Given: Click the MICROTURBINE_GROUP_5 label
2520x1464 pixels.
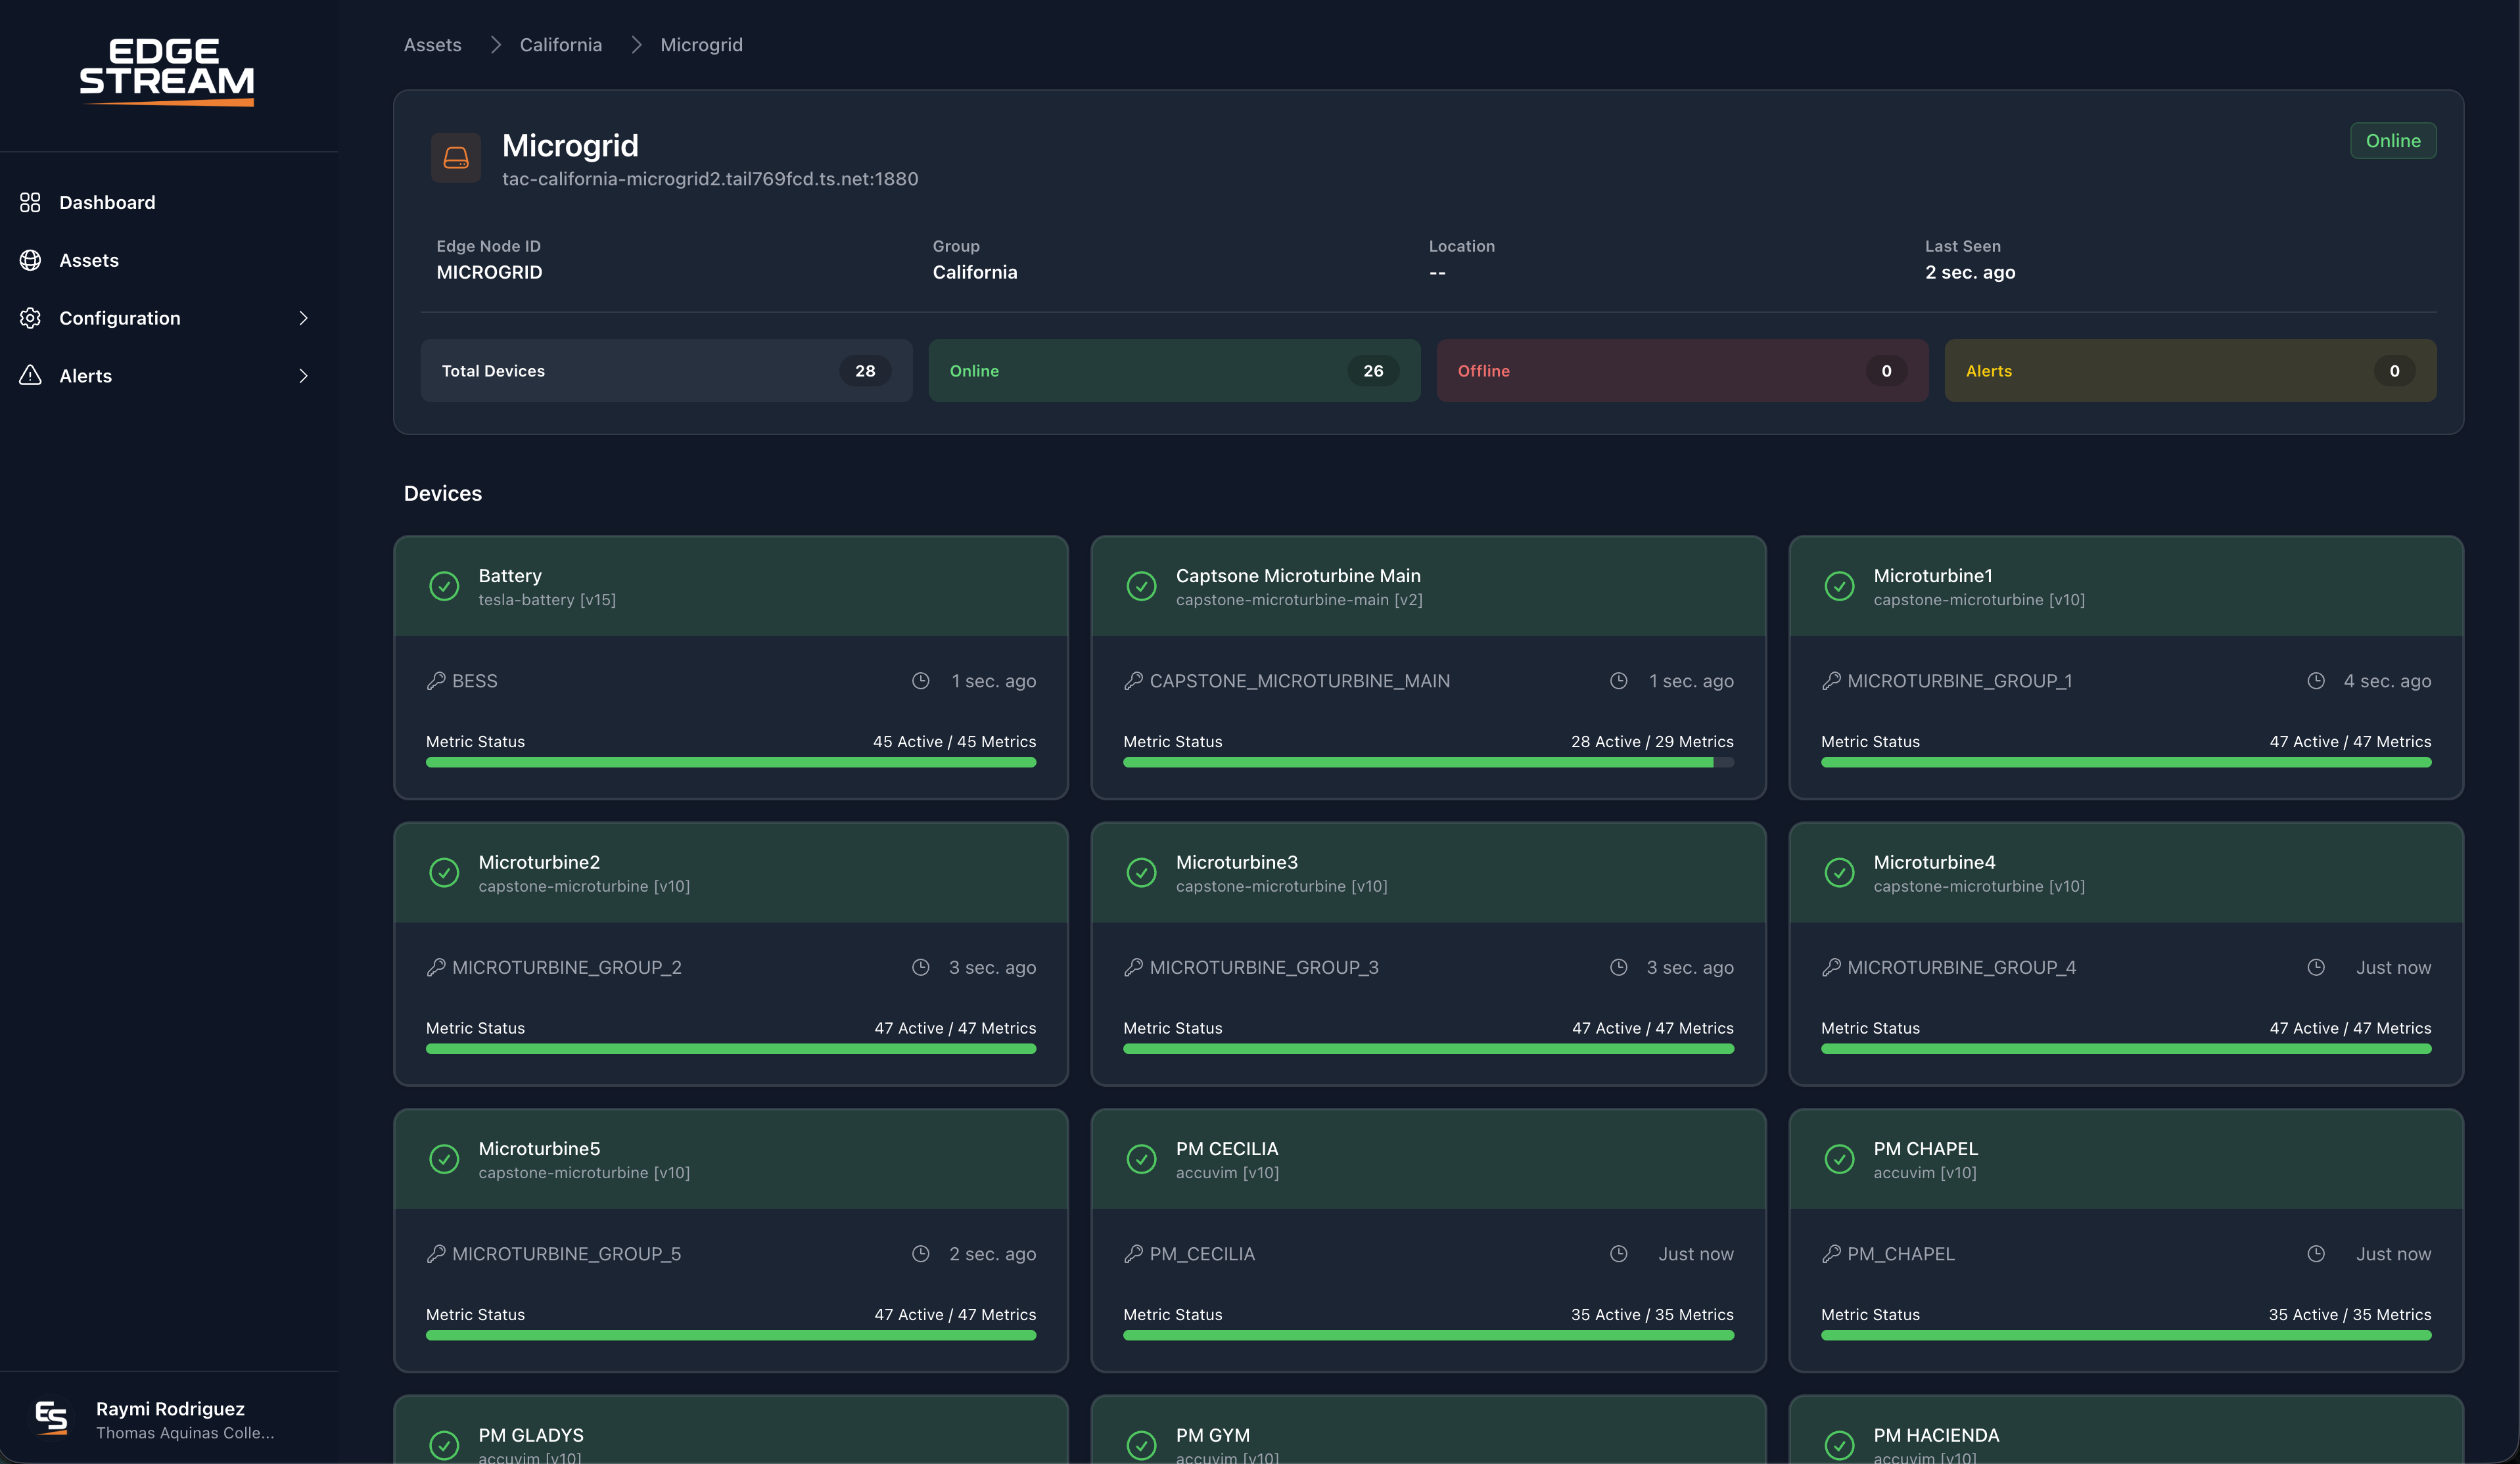Looking at the screenshot, I should click(x=566, y=1254).
